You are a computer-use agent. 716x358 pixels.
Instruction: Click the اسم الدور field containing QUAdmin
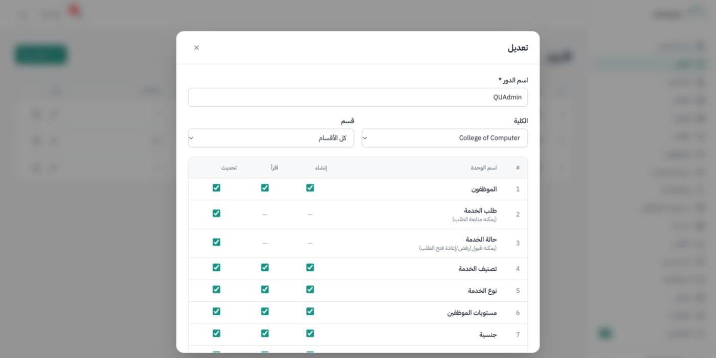pos(358,97)
